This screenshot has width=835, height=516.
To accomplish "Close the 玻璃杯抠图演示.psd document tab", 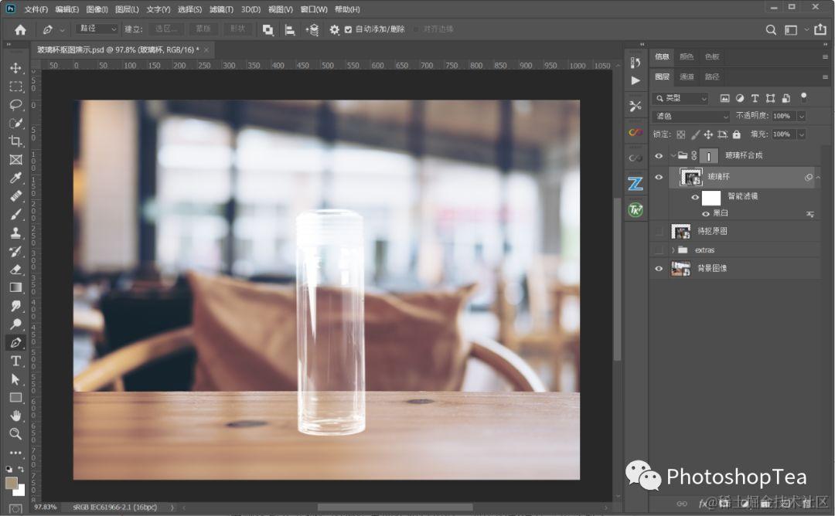I will [206, 50].
